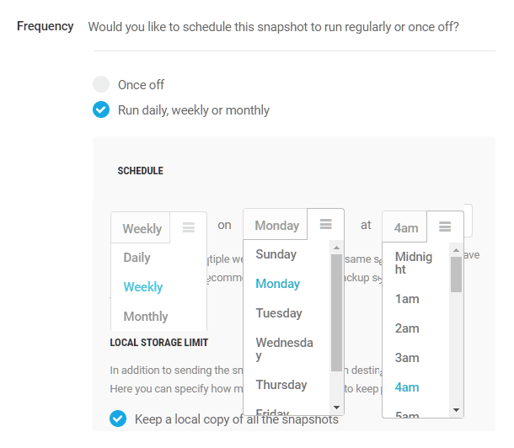Click the hamburger icon on time dropdown
The image size is (514, 448).
(445, 227)
